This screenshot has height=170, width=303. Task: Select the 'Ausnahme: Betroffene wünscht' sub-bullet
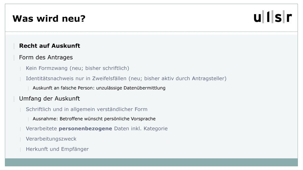94,119
